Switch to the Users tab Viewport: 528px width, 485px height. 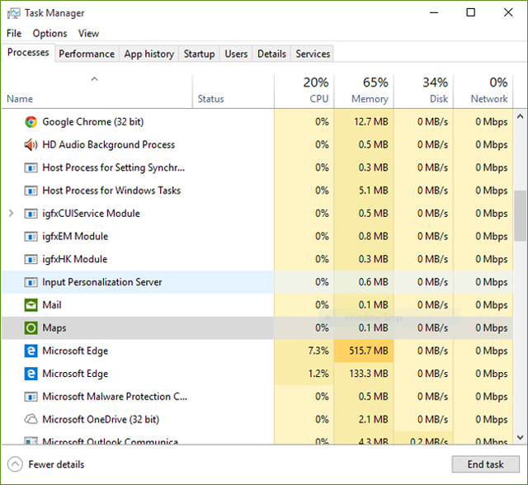(236, 54)
